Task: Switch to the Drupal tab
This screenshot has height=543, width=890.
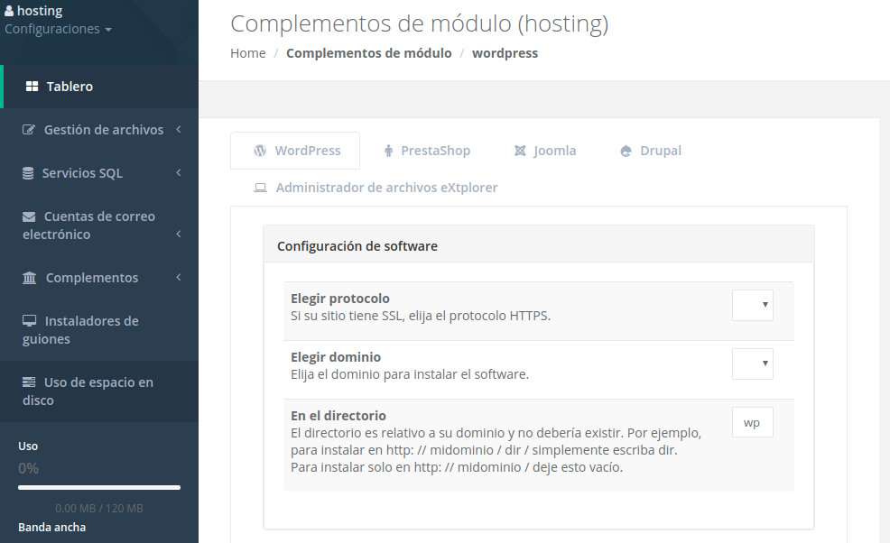Action: (x=651, y=151)
